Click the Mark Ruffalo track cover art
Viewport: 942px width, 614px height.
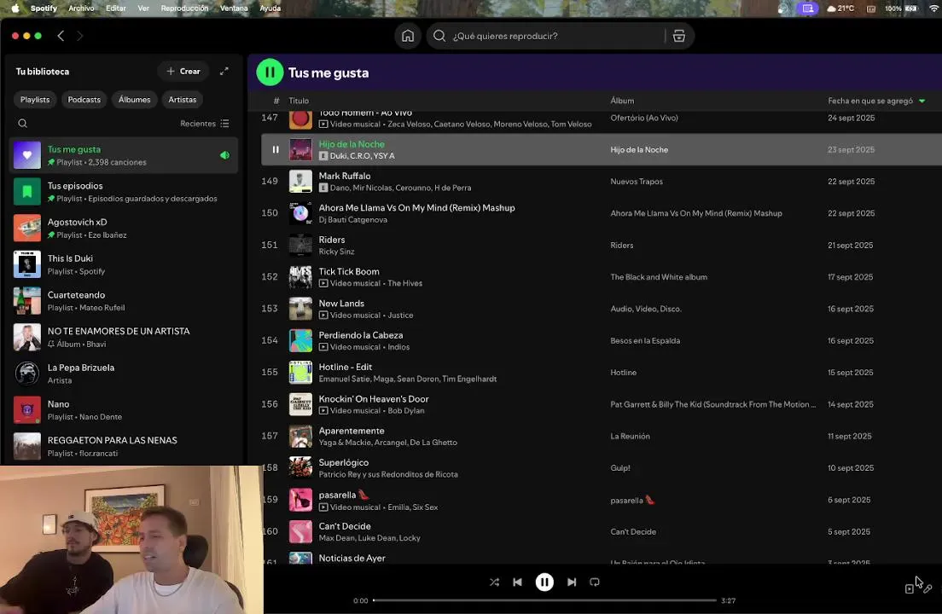pyautogui.click(x=300, y=182)
